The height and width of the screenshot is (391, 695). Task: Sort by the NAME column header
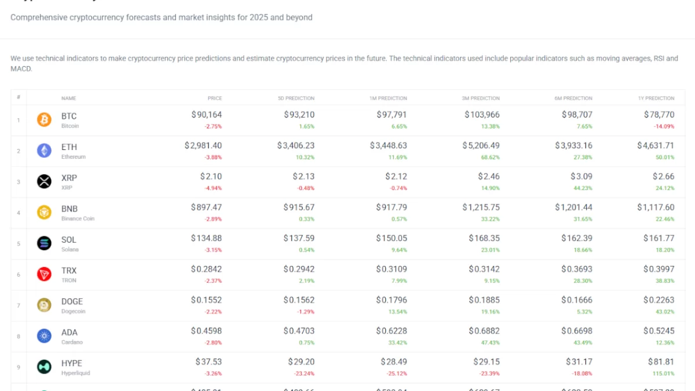tap(68, 98)
